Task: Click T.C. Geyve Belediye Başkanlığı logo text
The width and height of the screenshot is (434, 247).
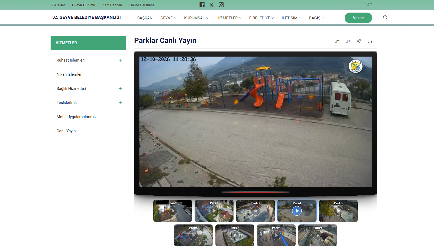Action: point(86,17)
